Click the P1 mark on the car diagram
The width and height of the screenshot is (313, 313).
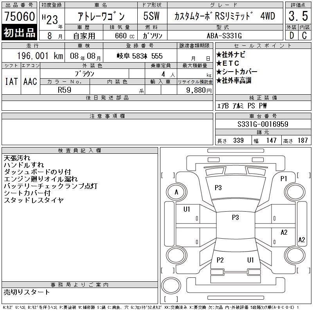point(284,179)
